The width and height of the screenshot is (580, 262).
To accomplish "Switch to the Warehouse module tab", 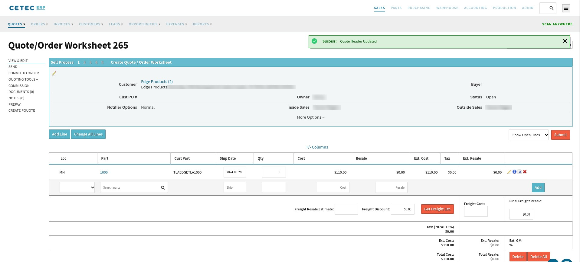I will (447, 8).
